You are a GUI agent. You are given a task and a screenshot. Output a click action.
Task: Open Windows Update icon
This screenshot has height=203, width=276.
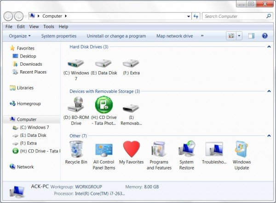pyautogui.click(x=241, y=149)
